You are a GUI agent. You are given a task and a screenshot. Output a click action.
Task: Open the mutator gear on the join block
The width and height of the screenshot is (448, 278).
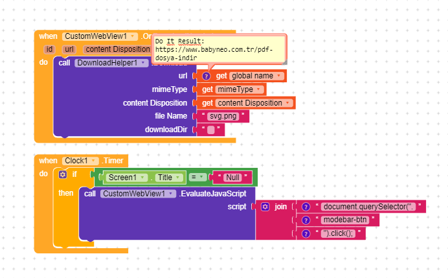pyautogui.click(x=265, y=207)
